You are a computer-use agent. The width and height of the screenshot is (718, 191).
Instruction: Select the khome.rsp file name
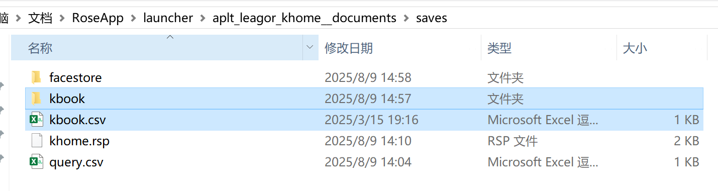pyautogui.click(x=79, y=141)
